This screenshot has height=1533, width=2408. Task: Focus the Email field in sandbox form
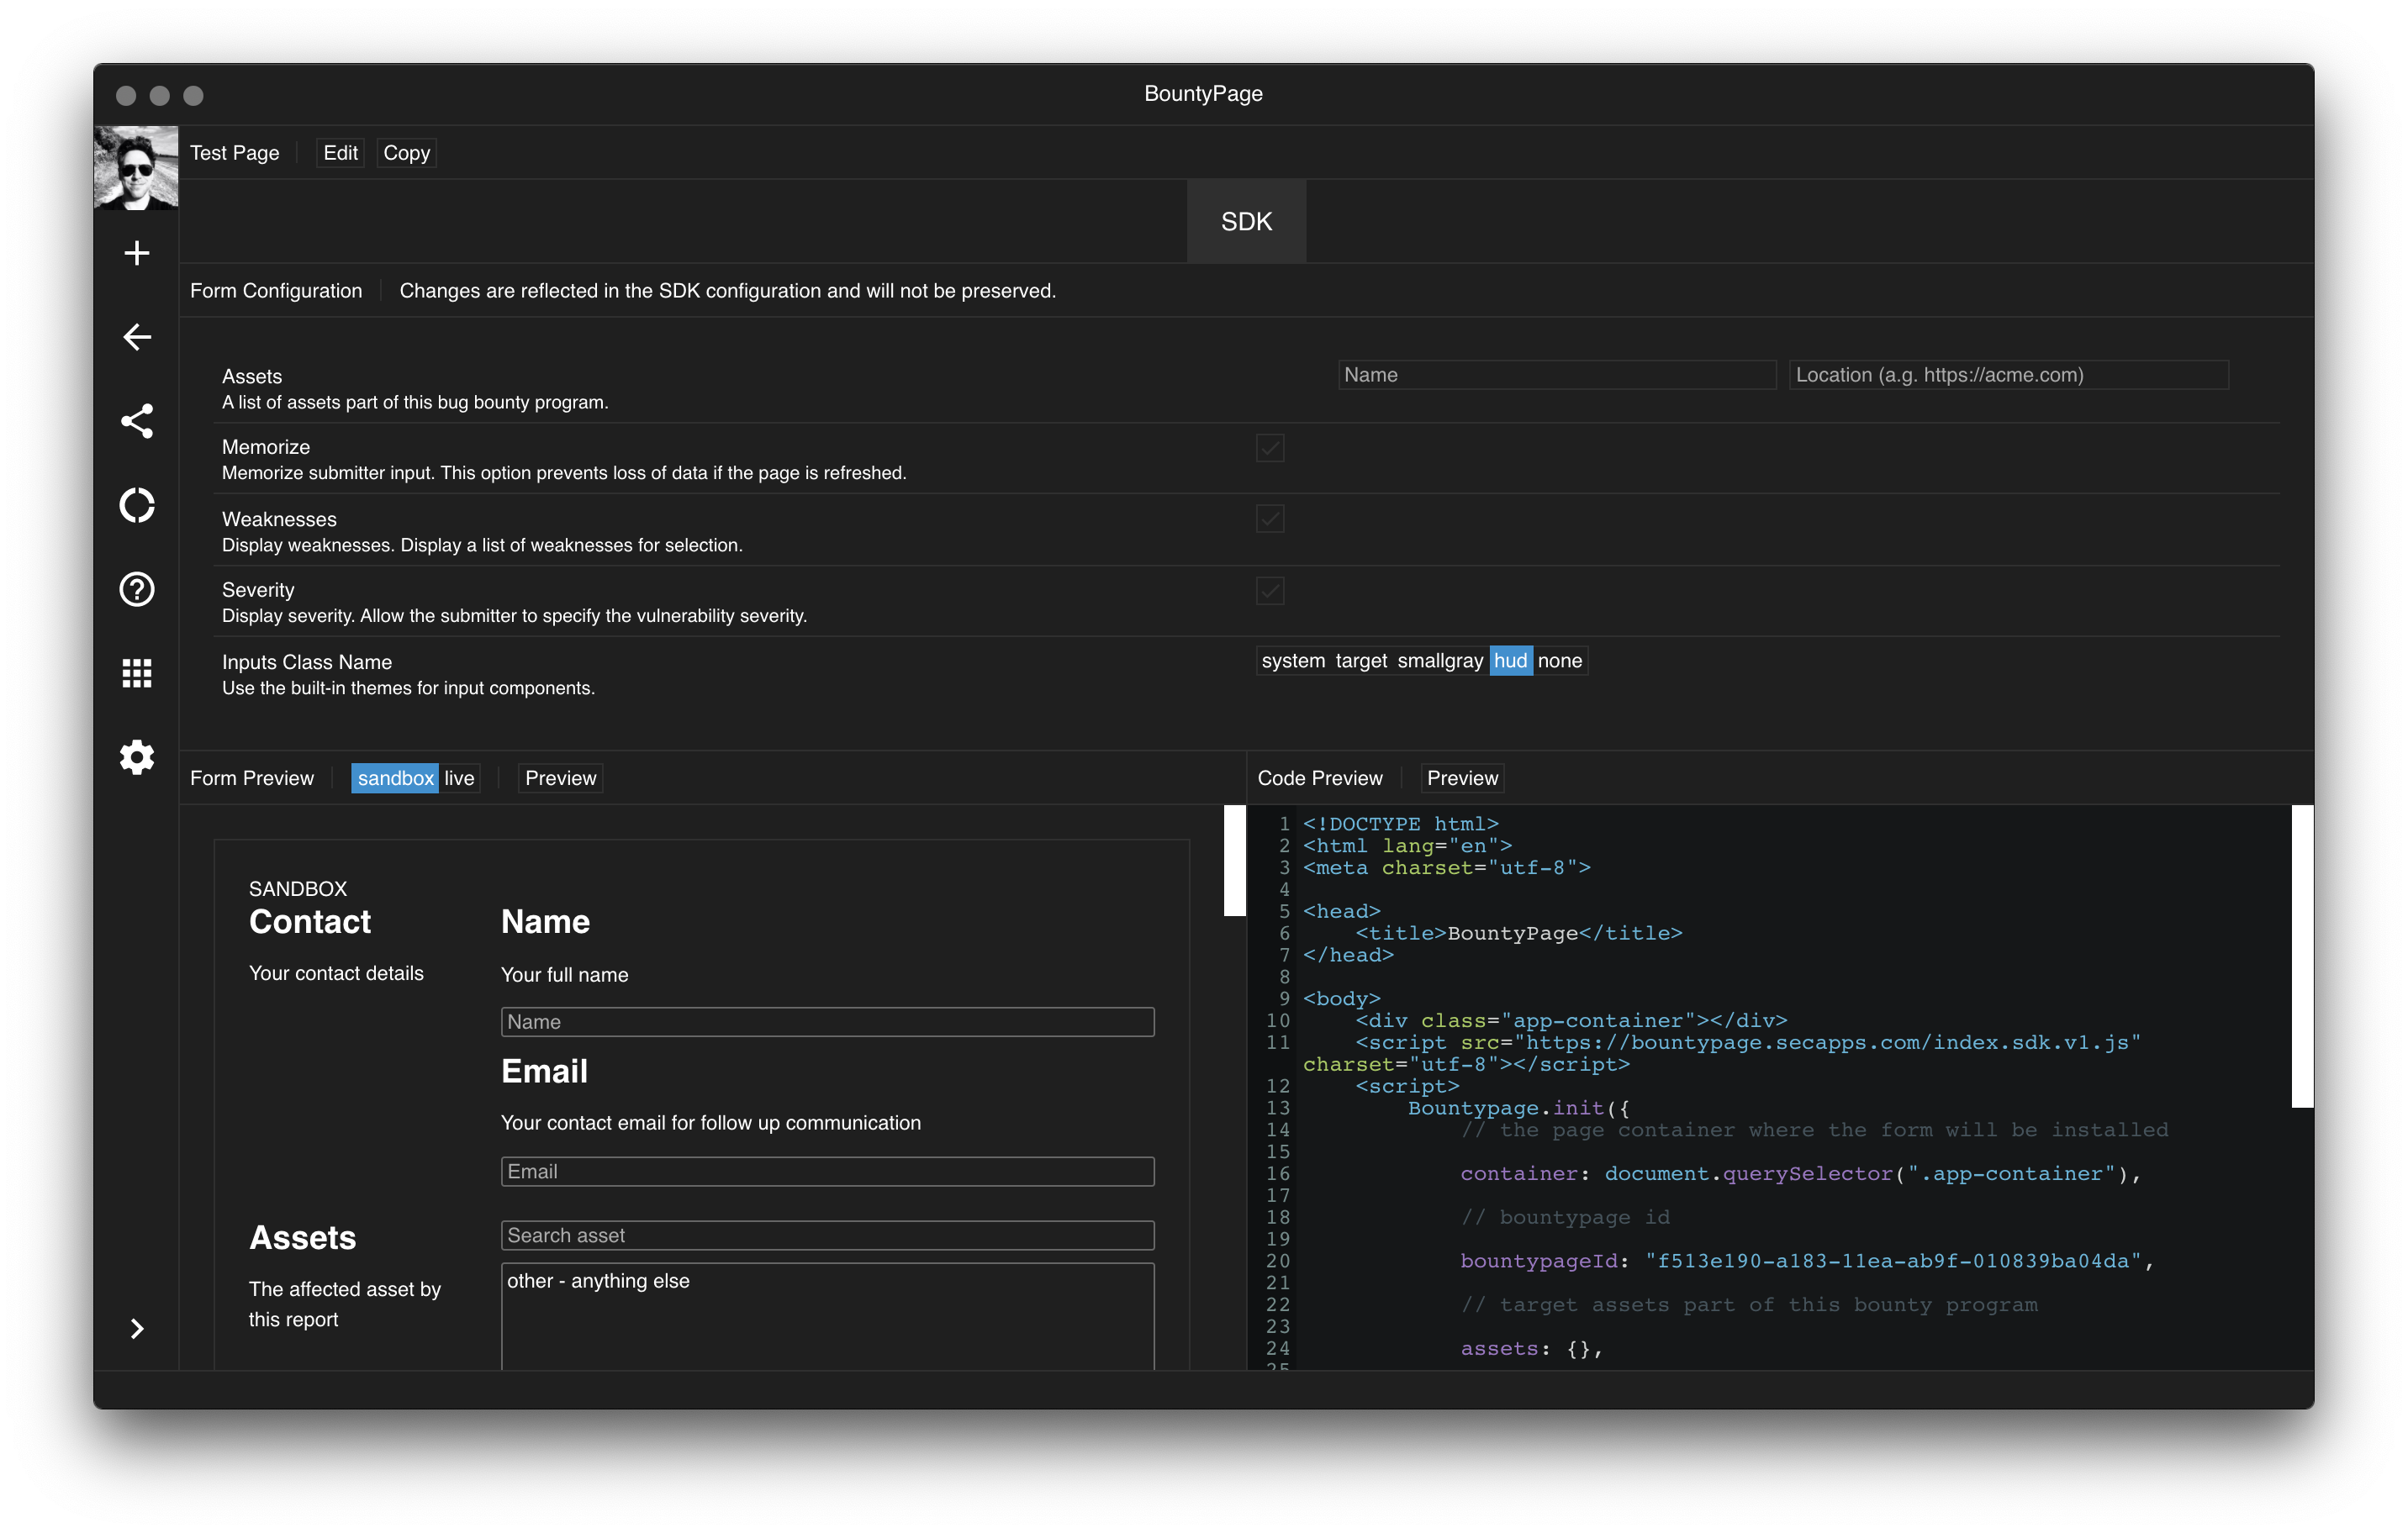(827, 1172)
